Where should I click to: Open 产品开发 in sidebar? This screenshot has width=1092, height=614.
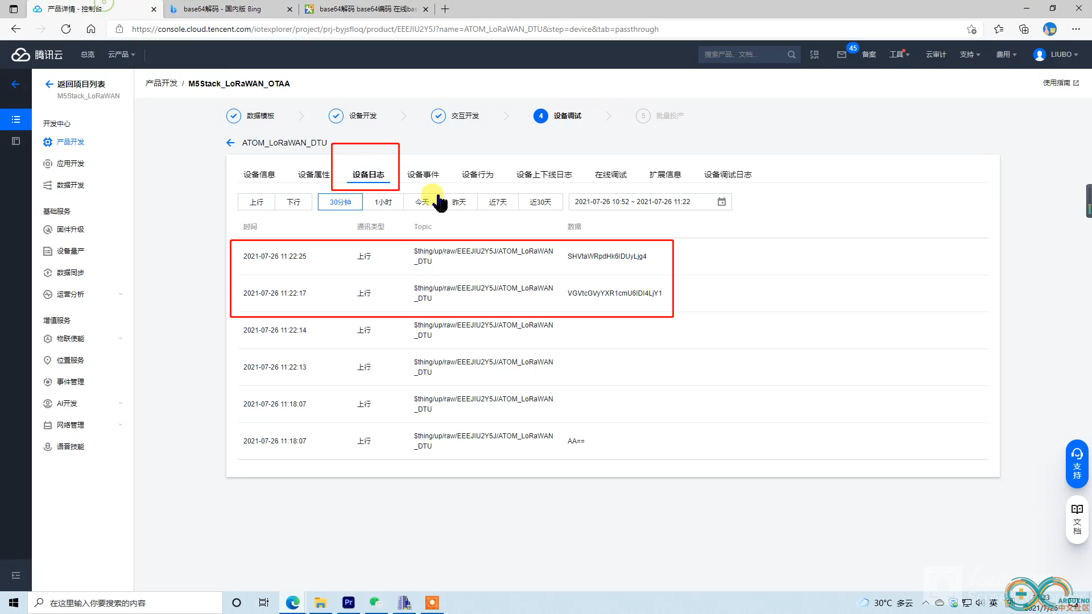tap(71, 142)
